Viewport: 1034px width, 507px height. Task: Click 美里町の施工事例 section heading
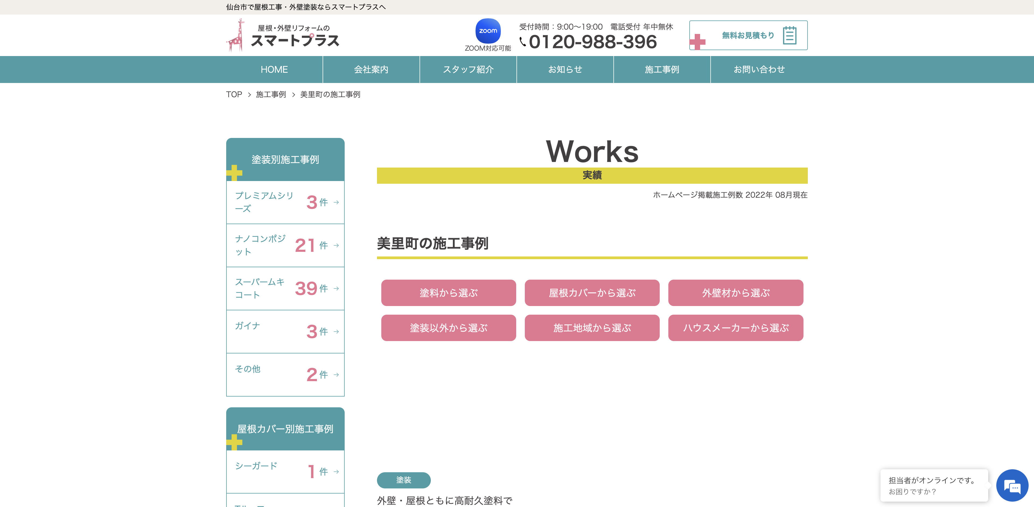pos(433,243)
